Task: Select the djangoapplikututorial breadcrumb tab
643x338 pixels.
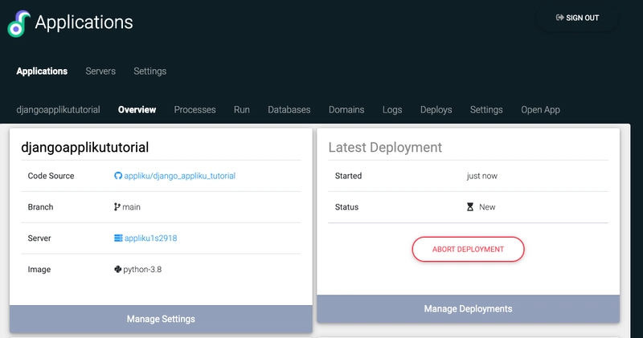Action: click(x=58, y=110)
